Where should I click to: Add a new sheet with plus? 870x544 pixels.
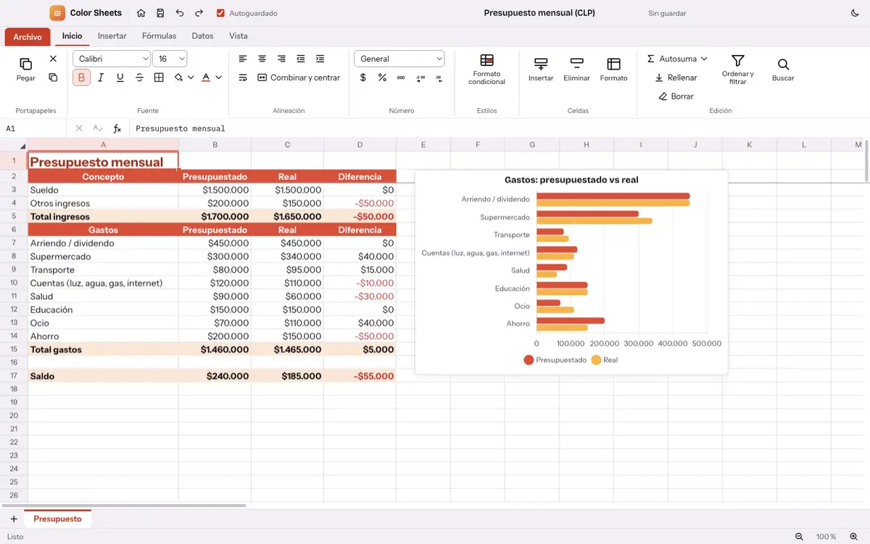pos(14,519)
